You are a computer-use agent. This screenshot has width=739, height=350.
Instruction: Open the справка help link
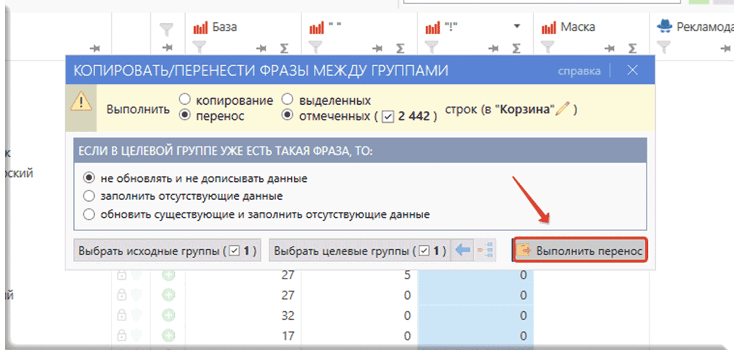[579, 71]
